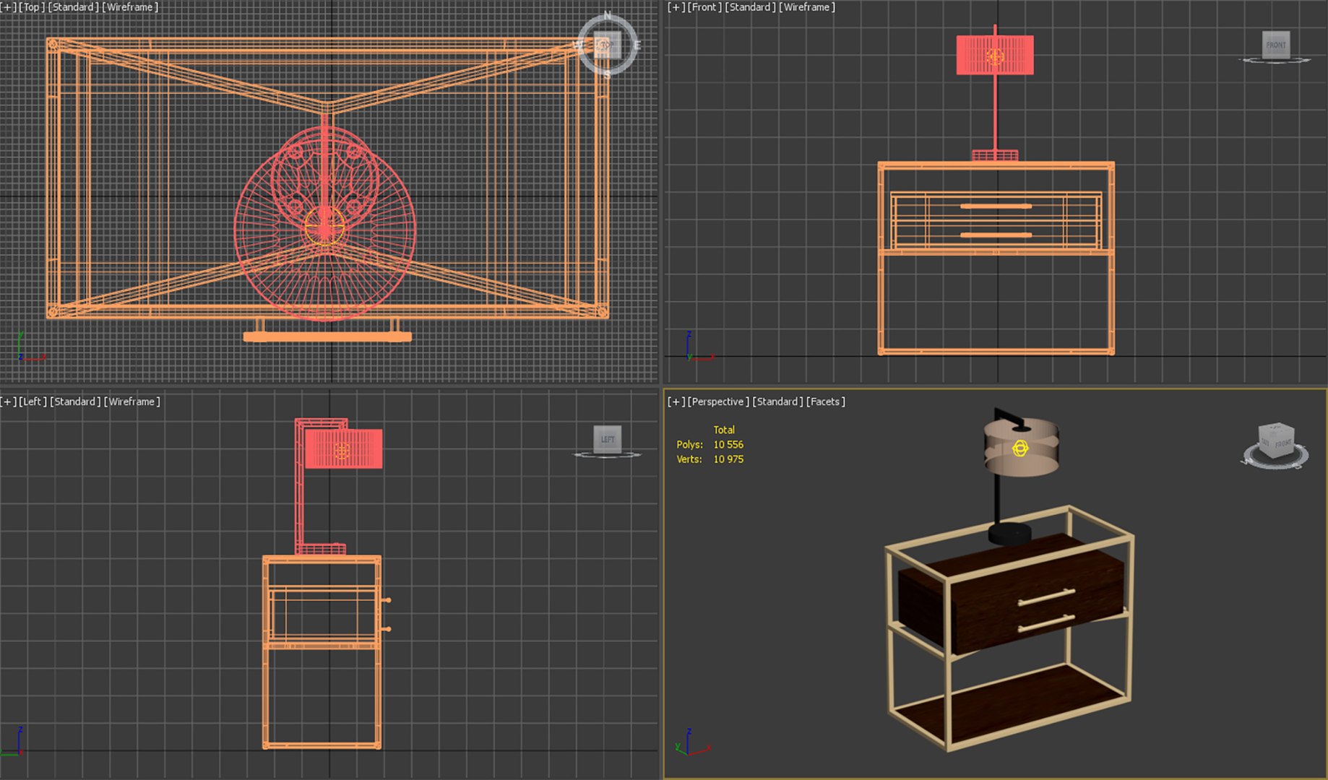This screenshot has height=780, width=1328.
Task: Click the ViewCube in the Top viewport
Action: 606,45
